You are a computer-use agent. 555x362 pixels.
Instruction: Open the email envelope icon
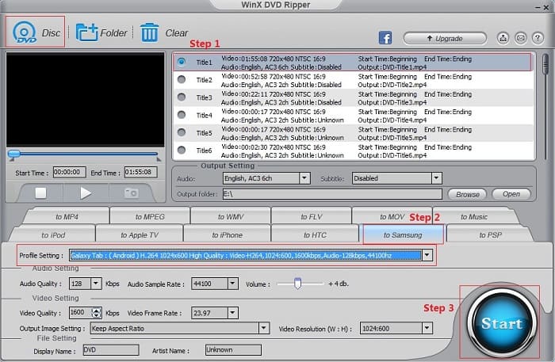[x=520, y=38]
